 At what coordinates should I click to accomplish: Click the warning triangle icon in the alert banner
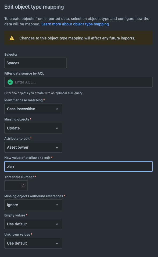12,38
